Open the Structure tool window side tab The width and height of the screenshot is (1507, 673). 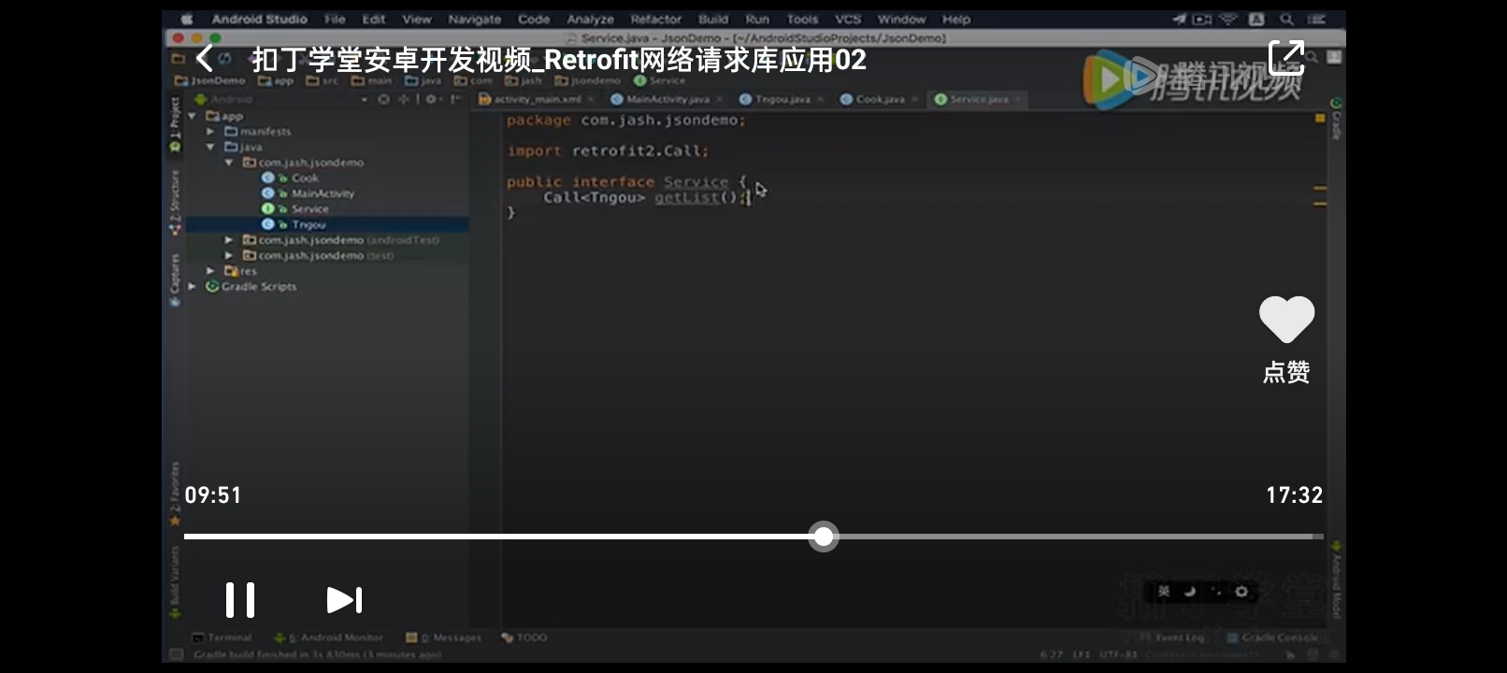point(175,202)
